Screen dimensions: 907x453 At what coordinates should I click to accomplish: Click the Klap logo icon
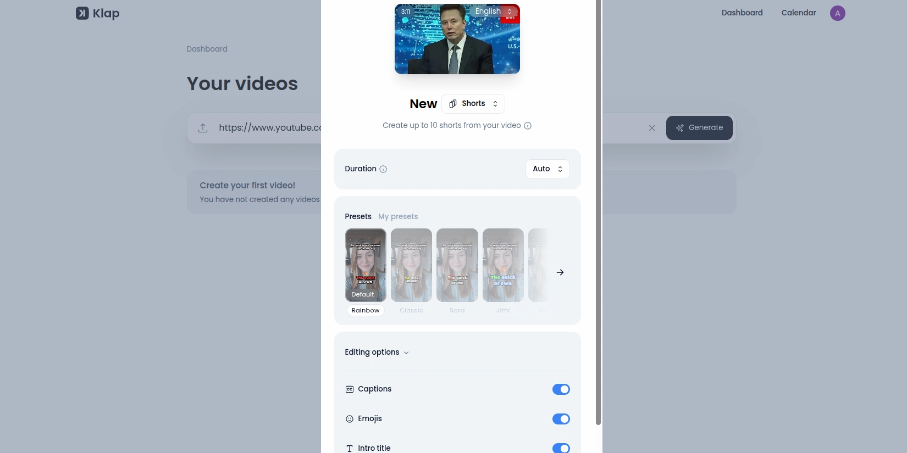pos(82,13)
